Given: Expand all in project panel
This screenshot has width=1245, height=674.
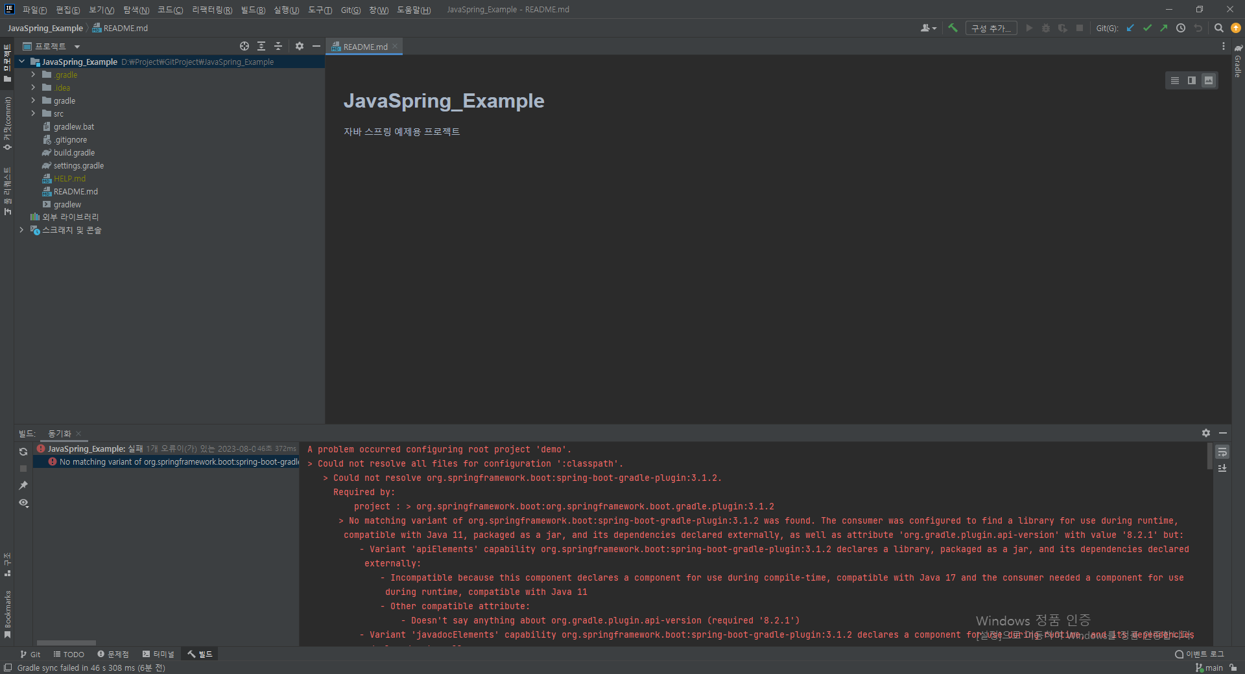Looking at the screenshot, I should click(x=261, y=46).
